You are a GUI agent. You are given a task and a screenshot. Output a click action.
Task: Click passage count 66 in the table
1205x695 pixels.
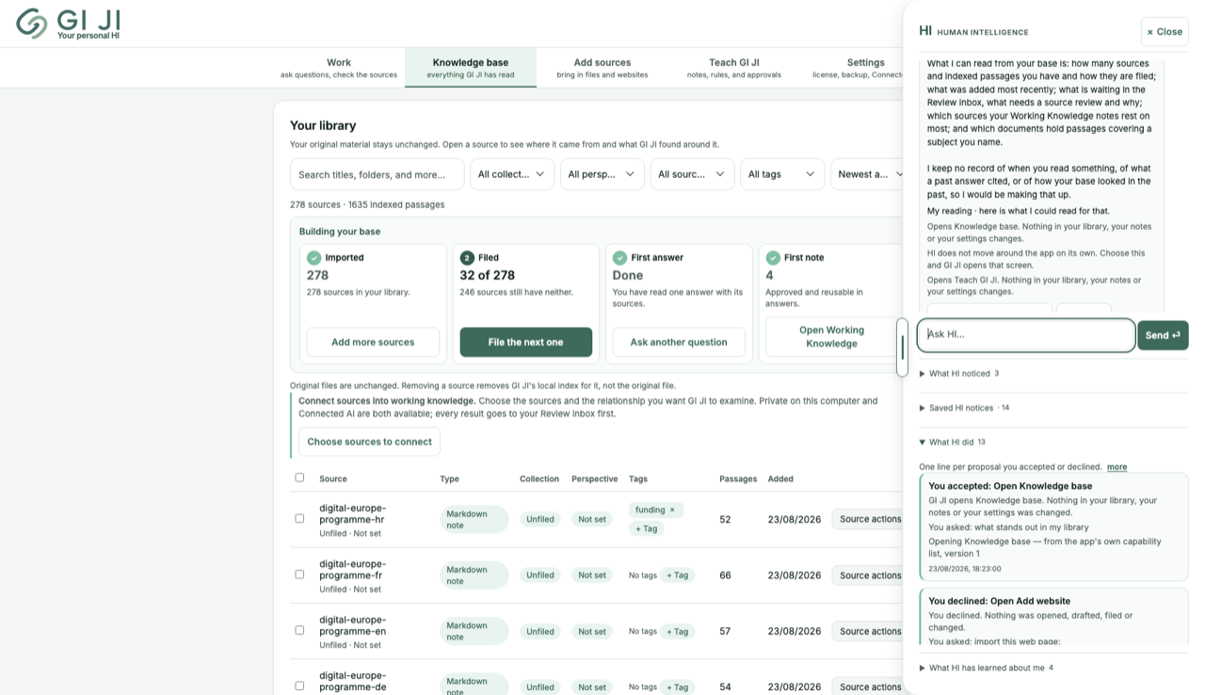pos(725,574)
